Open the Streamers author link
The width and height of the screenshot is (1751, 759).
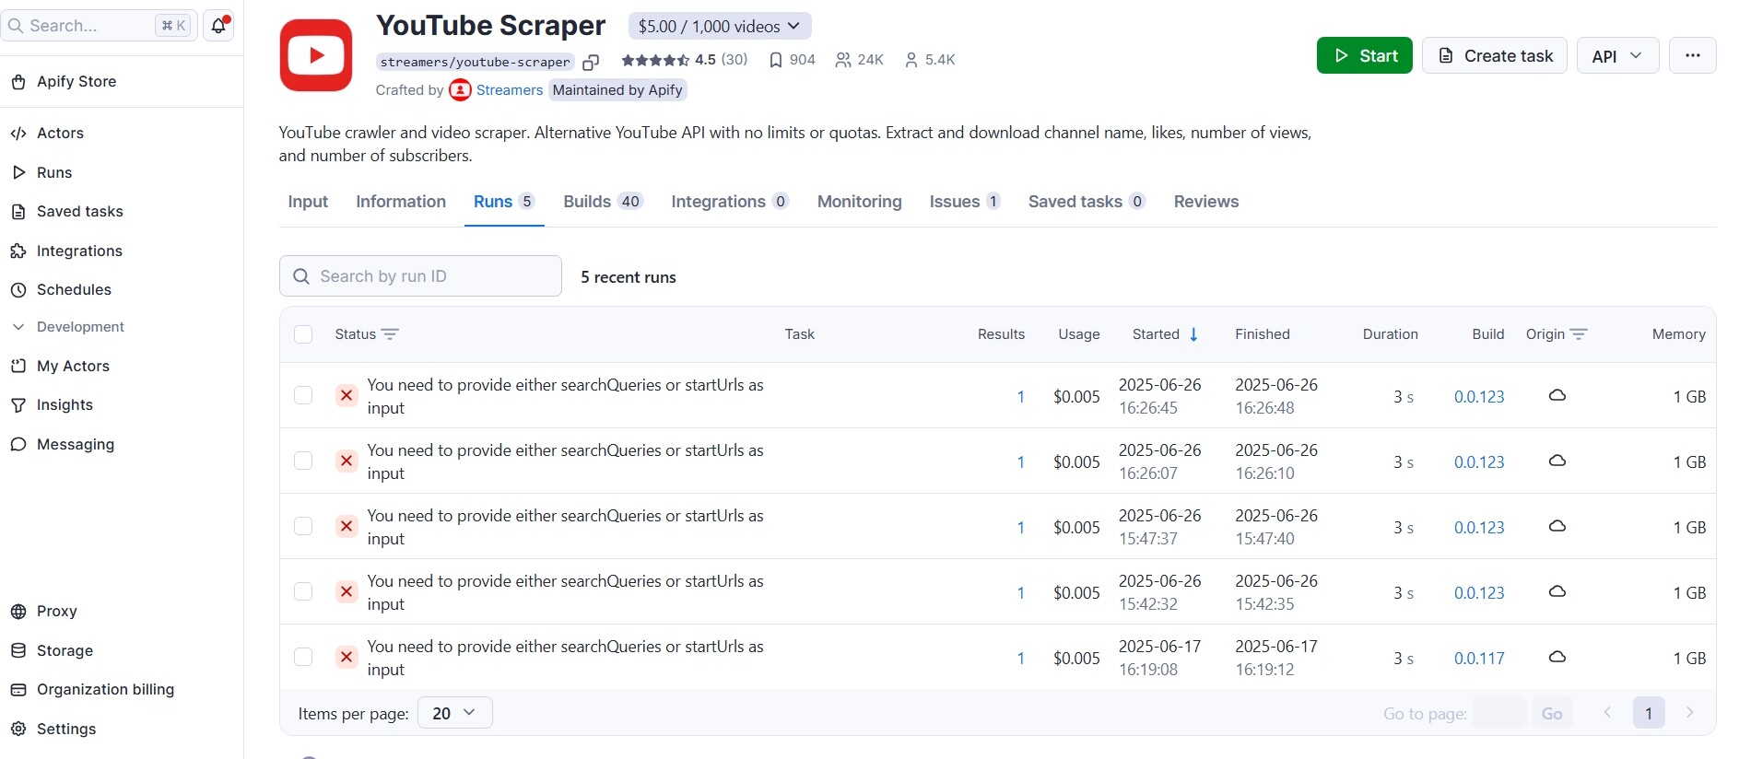(x=509, y=90)
